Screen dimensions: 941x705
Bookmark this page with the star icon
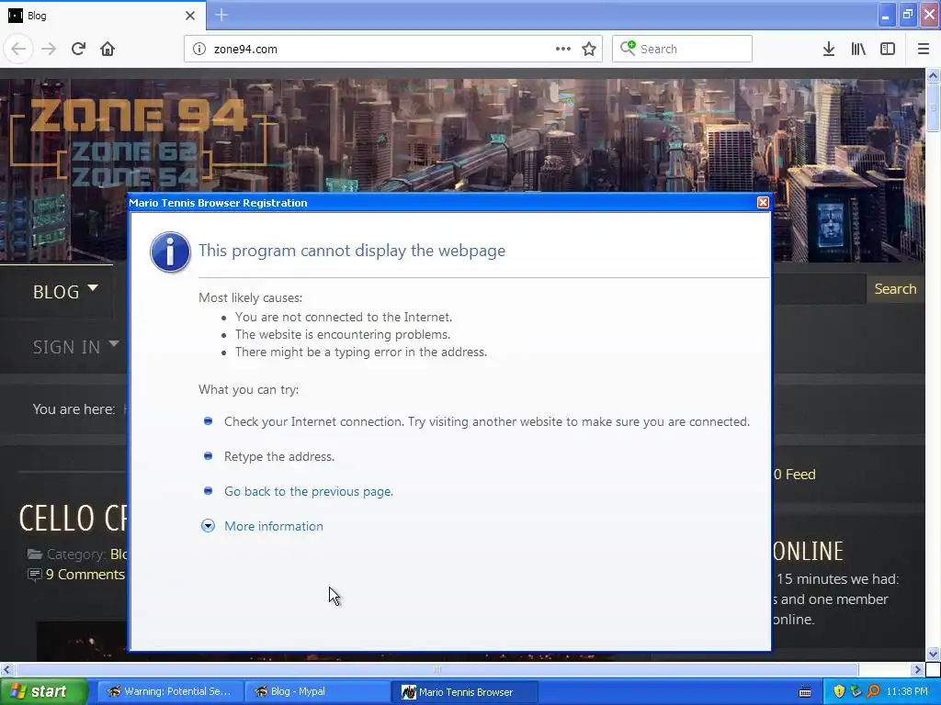pyautogui.click(x=589, y=50)
